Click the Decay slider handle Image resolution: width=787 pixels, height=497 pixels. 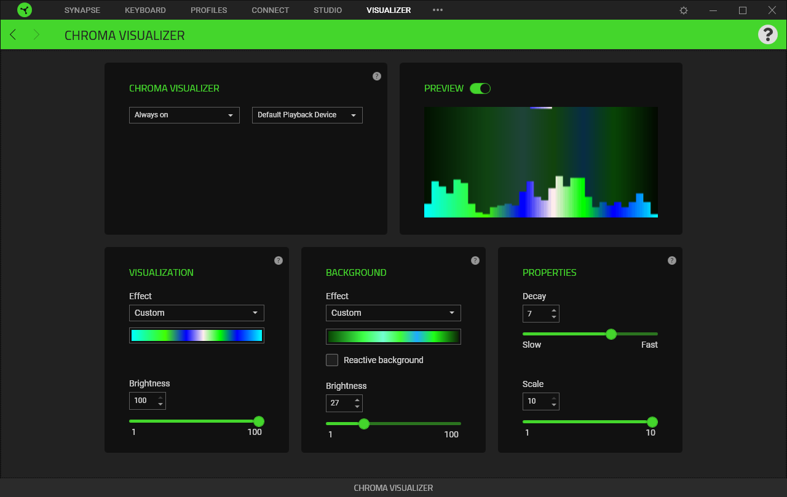tap(611, 334)
